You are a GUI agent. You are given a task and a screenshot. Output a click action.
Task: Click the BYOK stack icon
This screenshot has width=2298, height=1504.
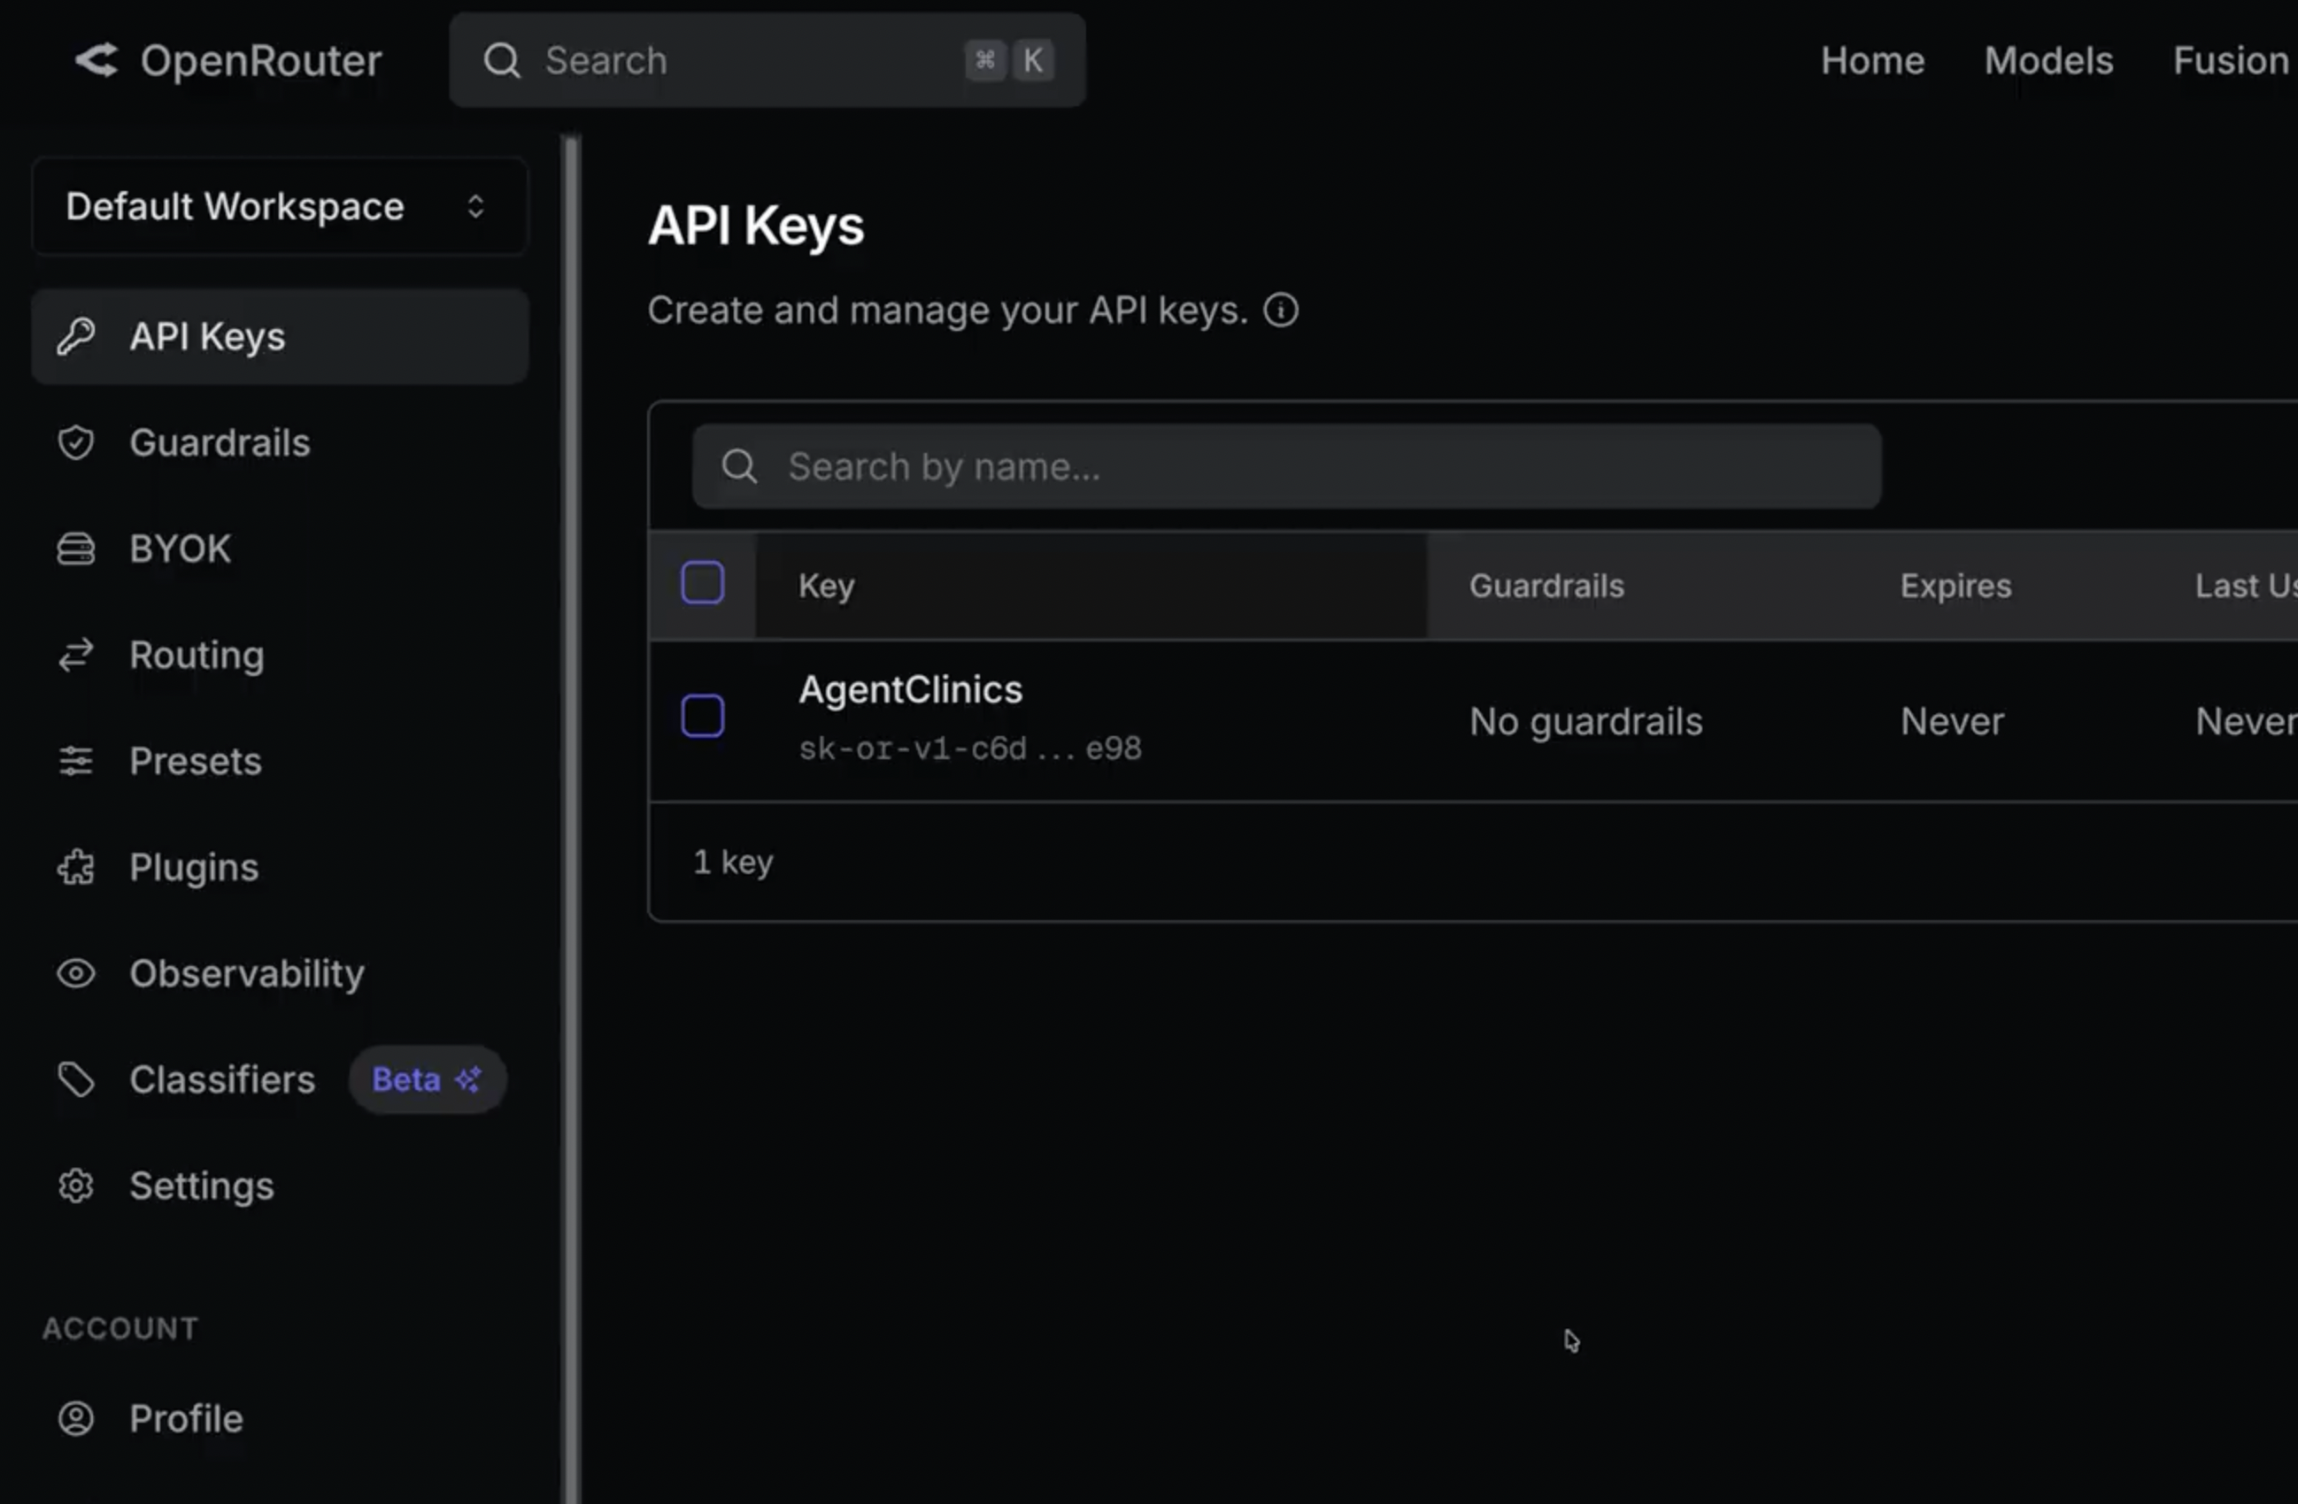(x=75, y=549)
